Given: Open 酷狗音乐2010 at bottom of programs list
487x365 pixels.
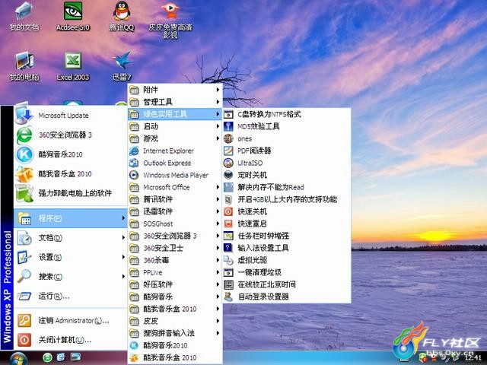Looking at the screenshot, I should tap(175, 345).
